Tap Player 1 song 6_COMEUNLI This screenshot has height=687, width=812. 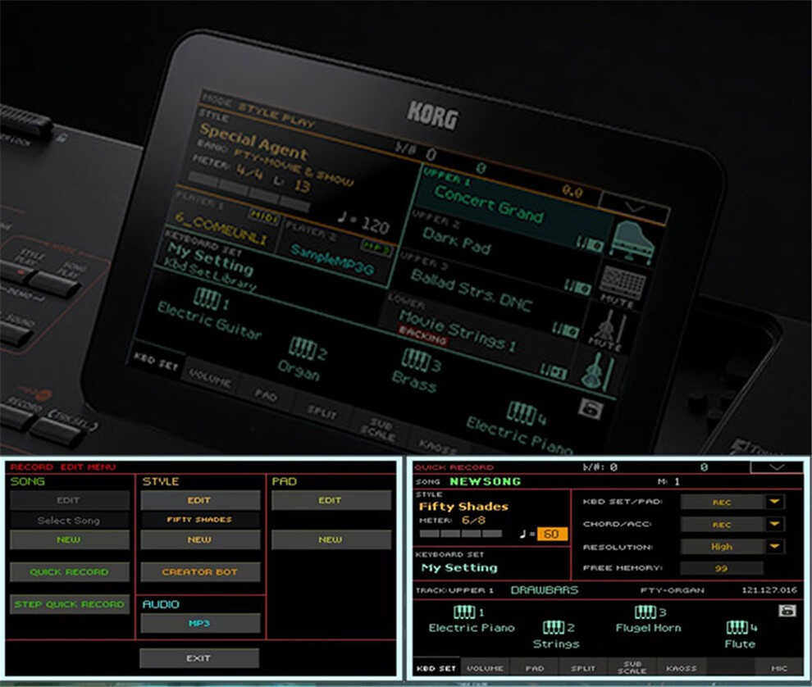[220, 228]
